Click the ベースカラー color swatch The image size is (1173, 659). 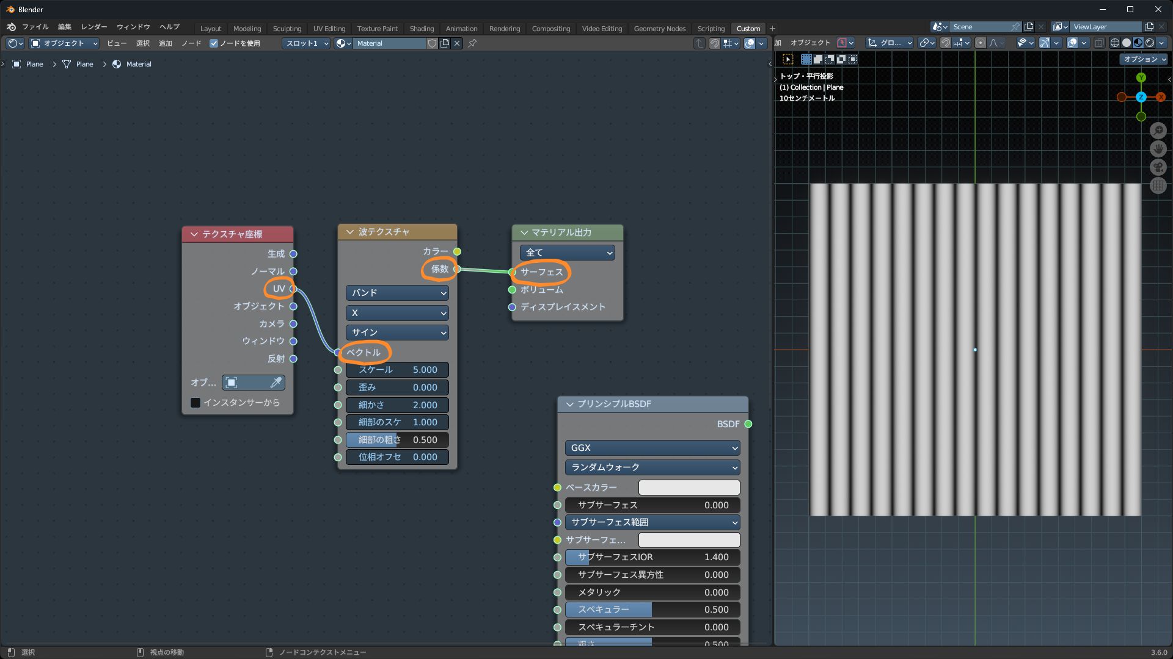[689, 488]
